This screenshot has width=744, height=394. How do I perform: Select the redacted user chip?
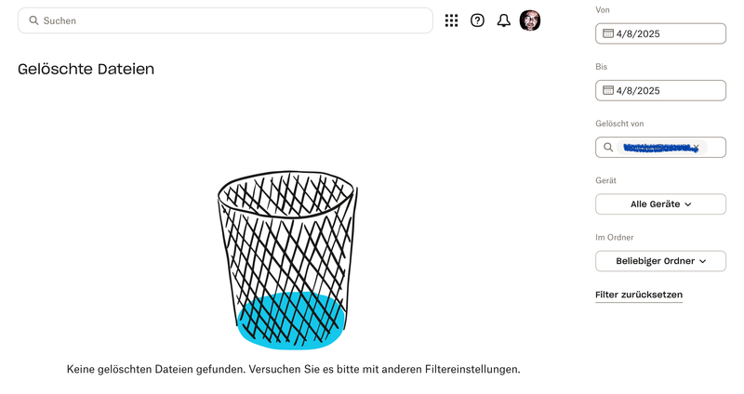(x=656, y=148)
